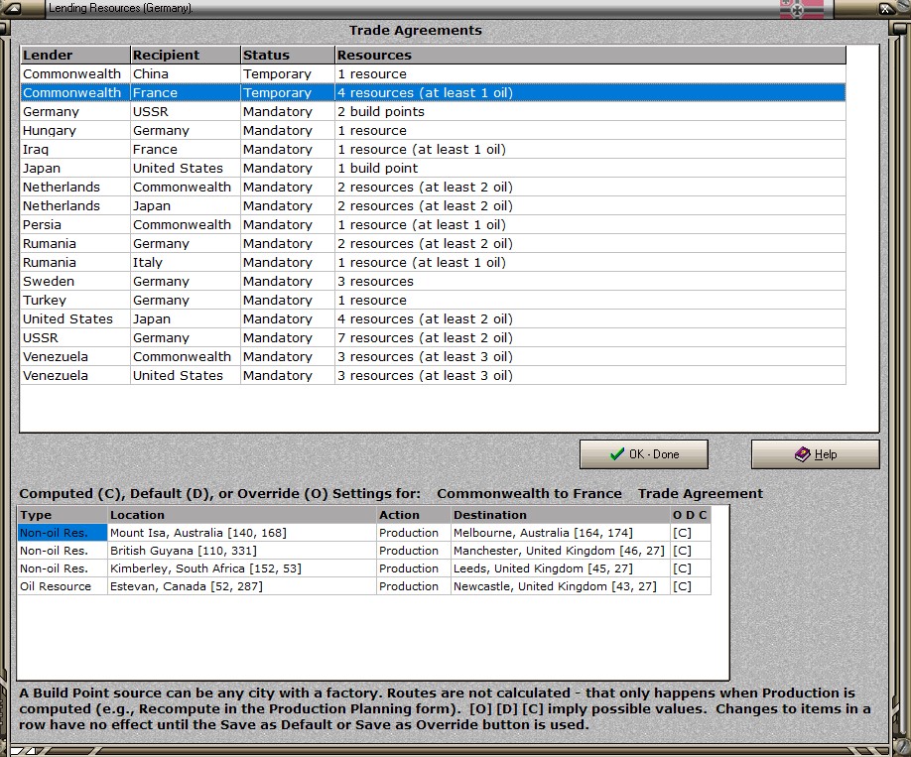Click Manchester, United Kingdom destination cell

[x=559, y=551]
